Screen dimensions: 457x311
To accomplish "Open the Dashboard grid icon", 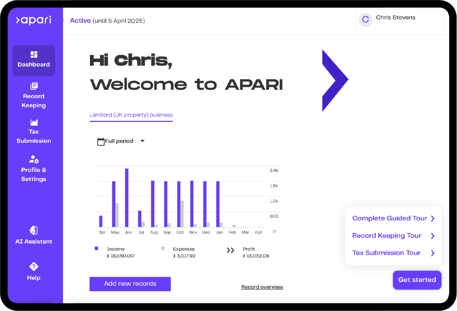I will [x=34, y=55].
